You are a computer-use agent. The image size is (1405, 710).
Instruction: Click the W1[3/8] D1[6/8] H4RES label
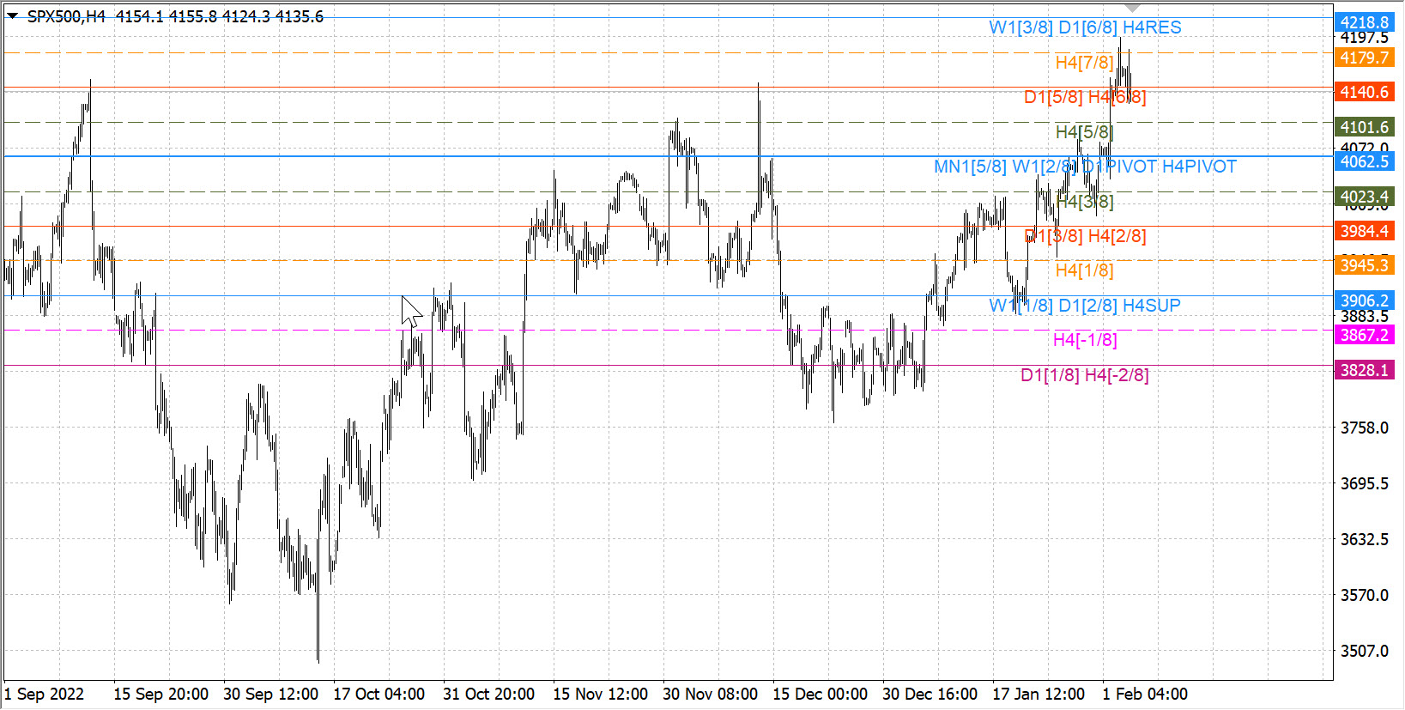pos(1085,27)
